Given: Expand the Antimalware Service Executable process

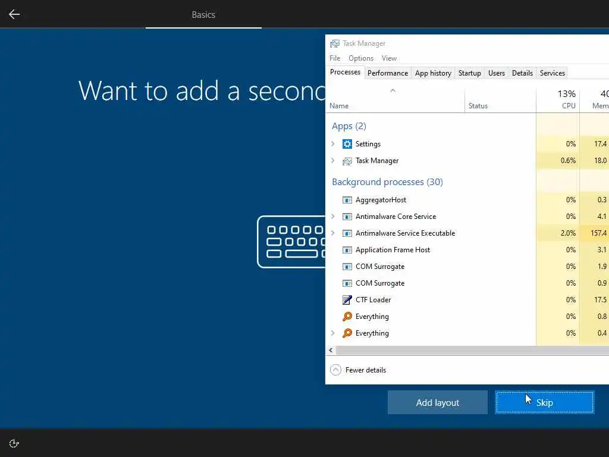Looking at the screenshot, I should 333,233.
